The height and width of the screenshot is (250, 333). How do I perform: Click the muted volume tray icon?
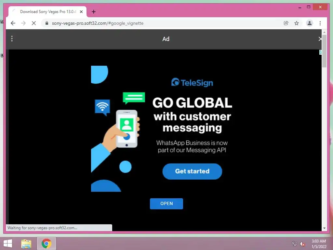click(x=302, y=244)
